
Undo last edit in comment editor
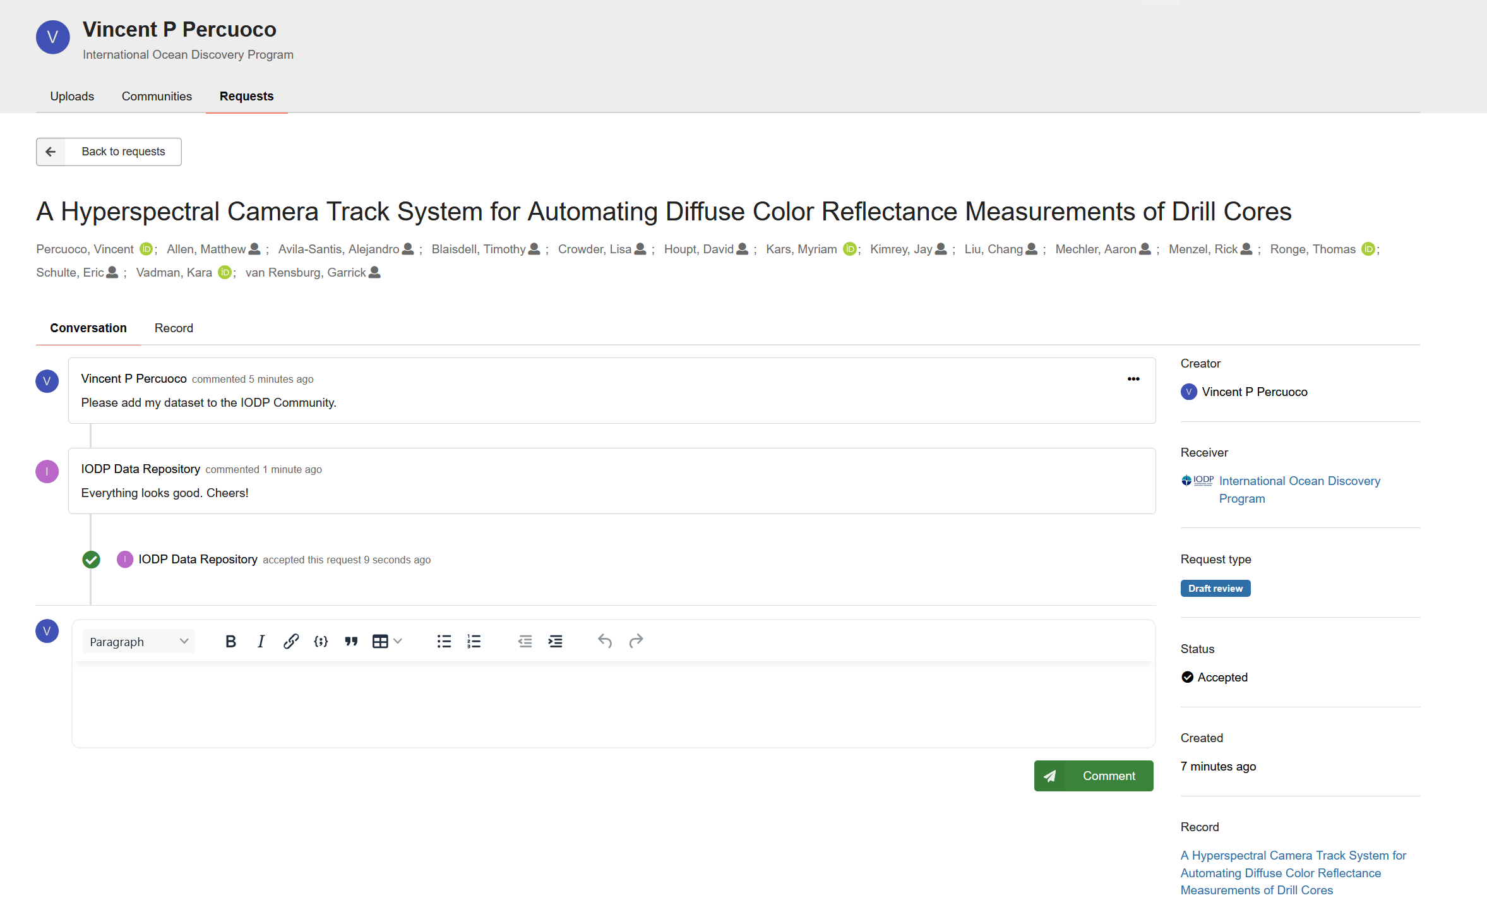point(605,642)
